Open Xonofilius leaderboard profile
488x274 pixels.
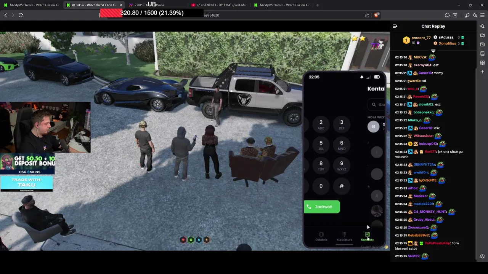447,43
